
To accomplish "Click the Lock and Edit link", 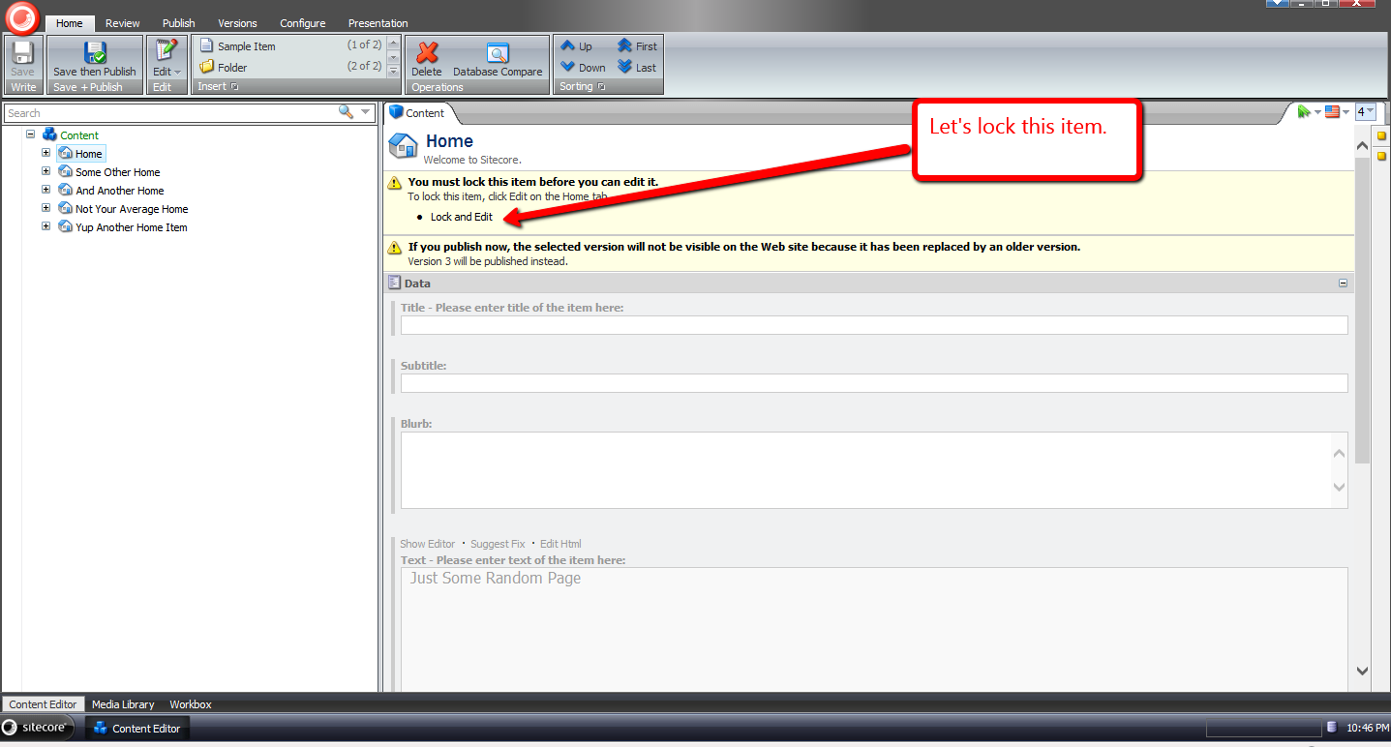I will pyautogui.click(x=462, y=217).
